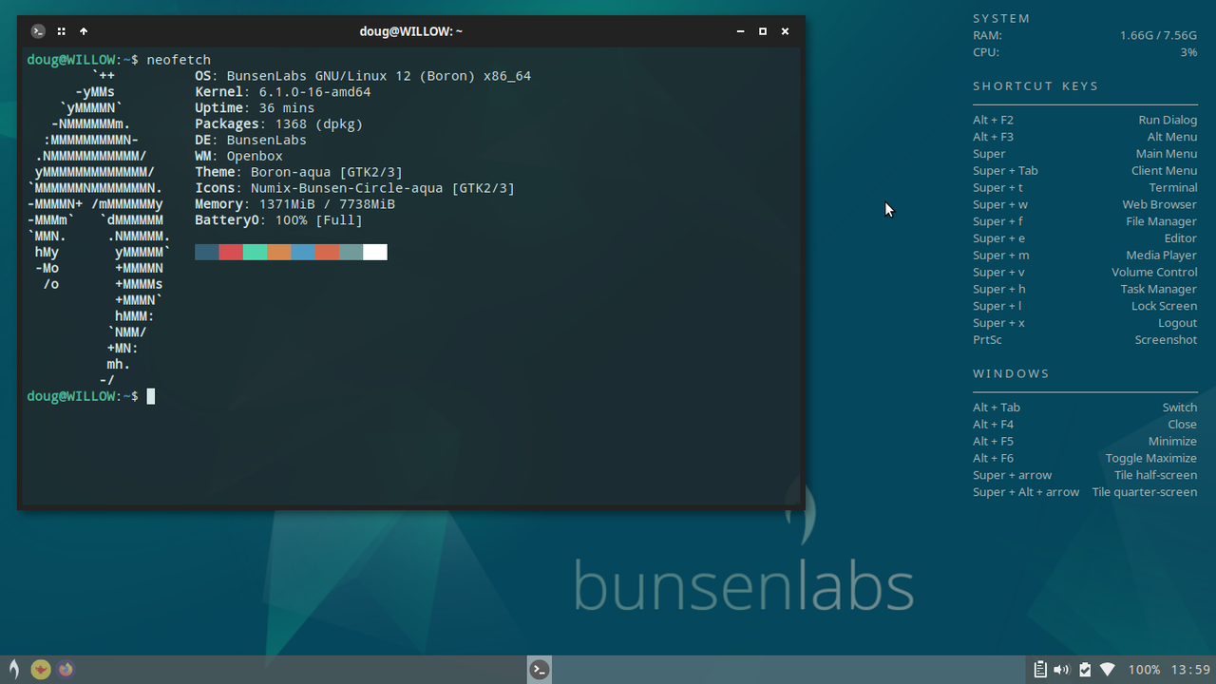Image resolution: width=1216 pixels, height=684 pixels.
Task: Click the panel clock showing 13:59
Action: coord(1190,670)
